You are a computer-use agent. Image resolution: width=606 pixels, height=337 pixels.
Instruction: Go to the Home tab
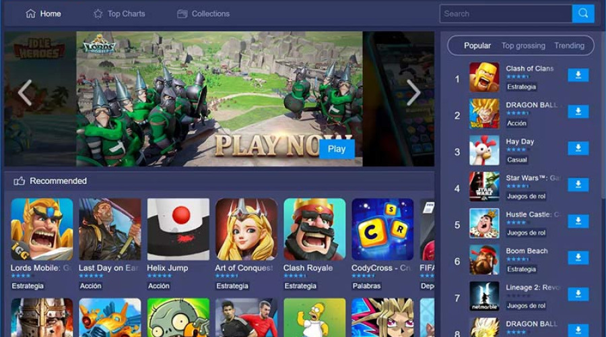point(43,13)
